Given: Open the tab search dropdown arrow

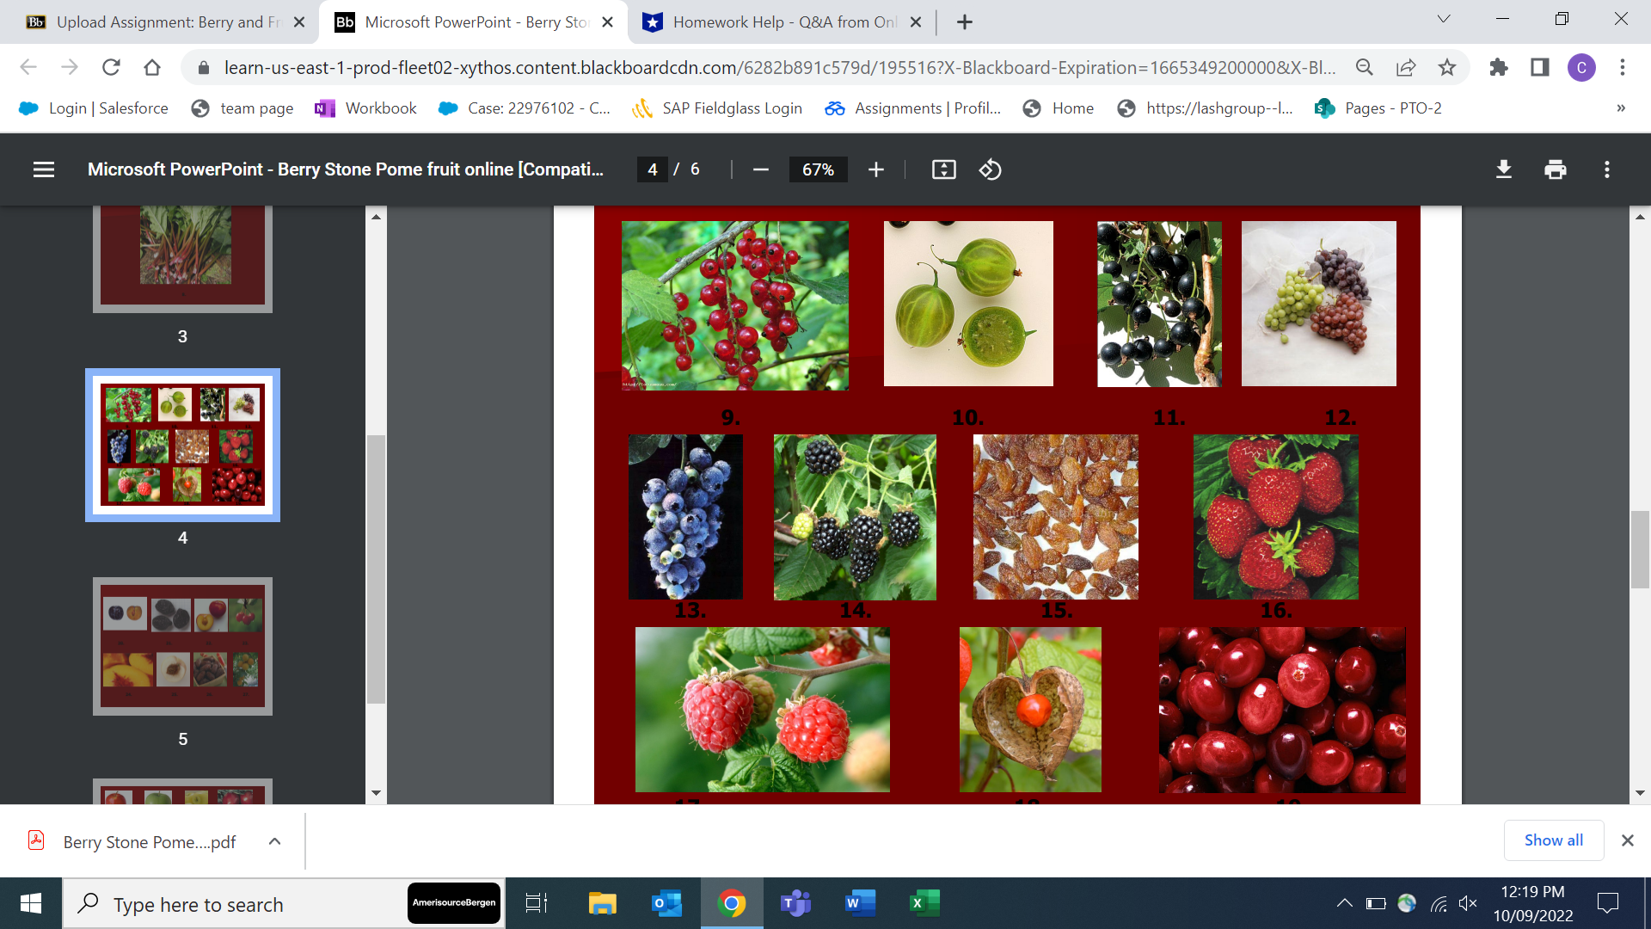Looking at the screenshot, I should tap(1443, 19).
